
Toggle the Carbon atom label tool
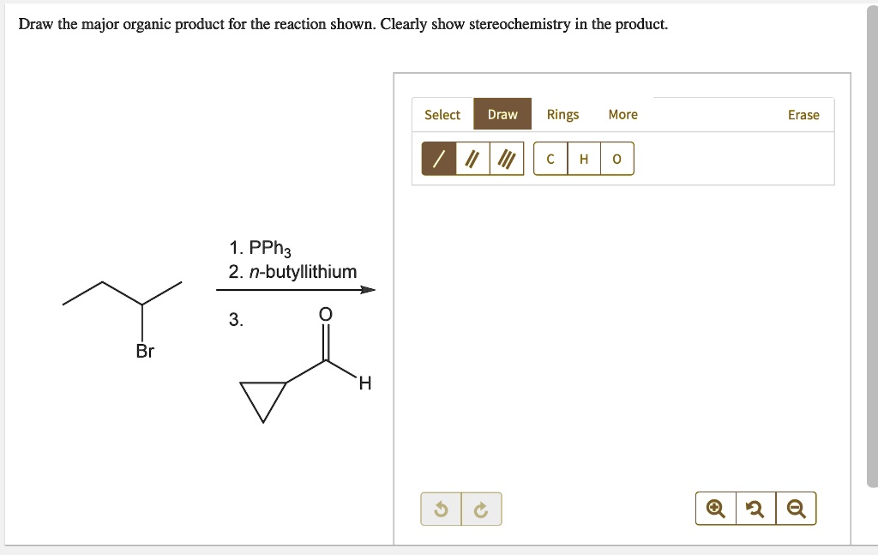point(550,159)
